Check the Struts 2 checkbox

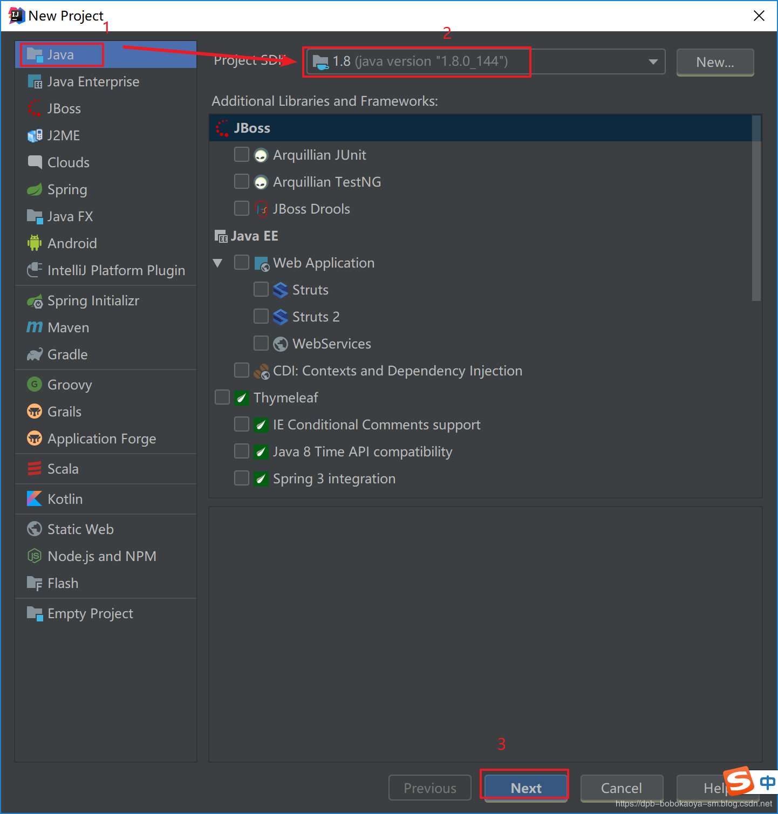261,317
